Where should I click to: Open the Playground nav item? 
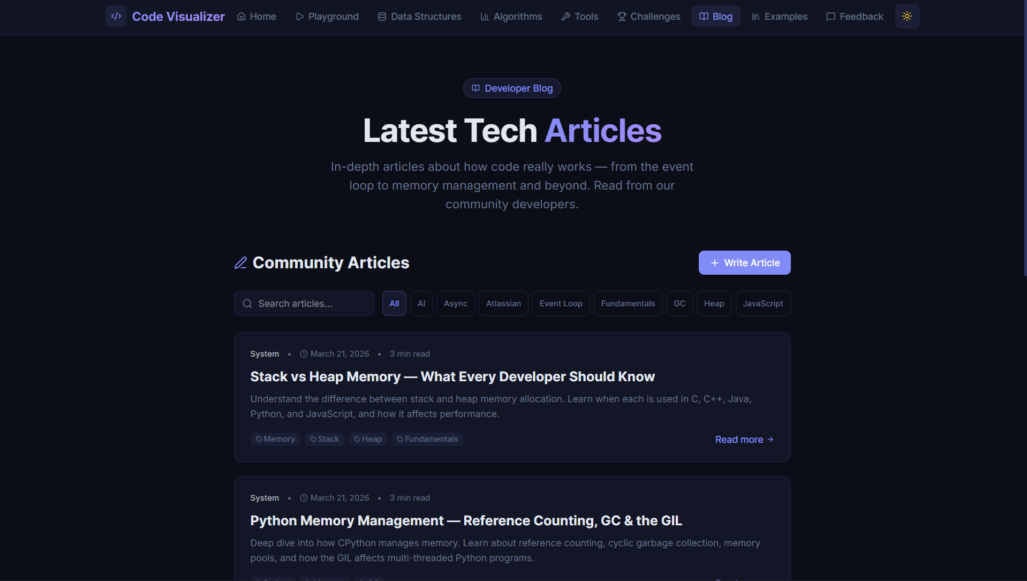[x=327, y=17]
